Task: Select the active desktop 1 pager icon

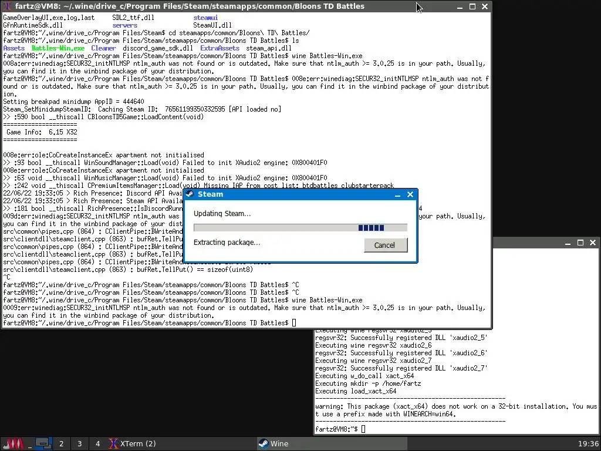Action: (x=43, y=444)
